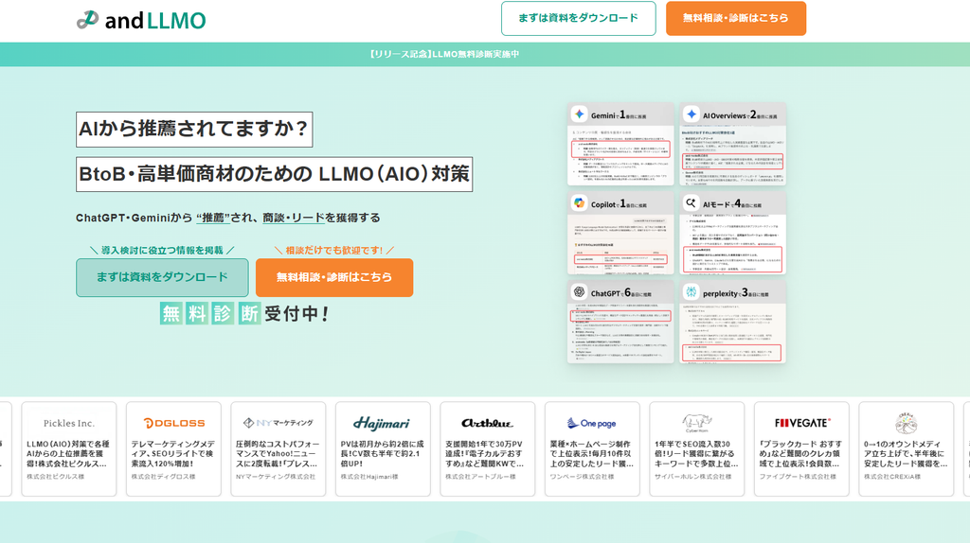Image resolution: width=970 pixels, height=543 pixels.
Task: Click the Perplexity logo icon
Action: (x=691, y=292)
